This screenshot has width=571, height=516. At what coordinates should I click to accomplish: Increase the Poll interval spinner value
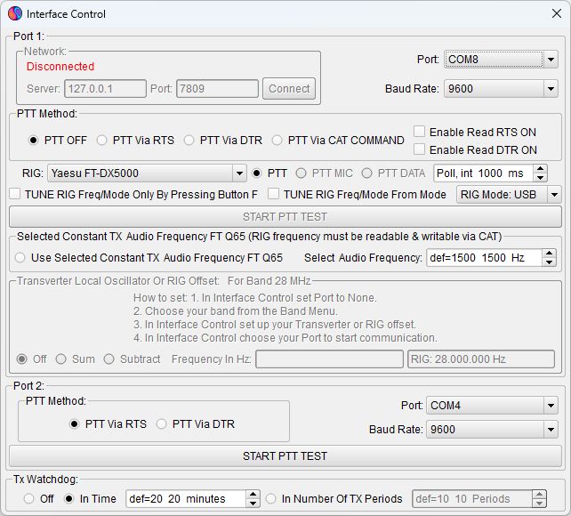(542, 169)
